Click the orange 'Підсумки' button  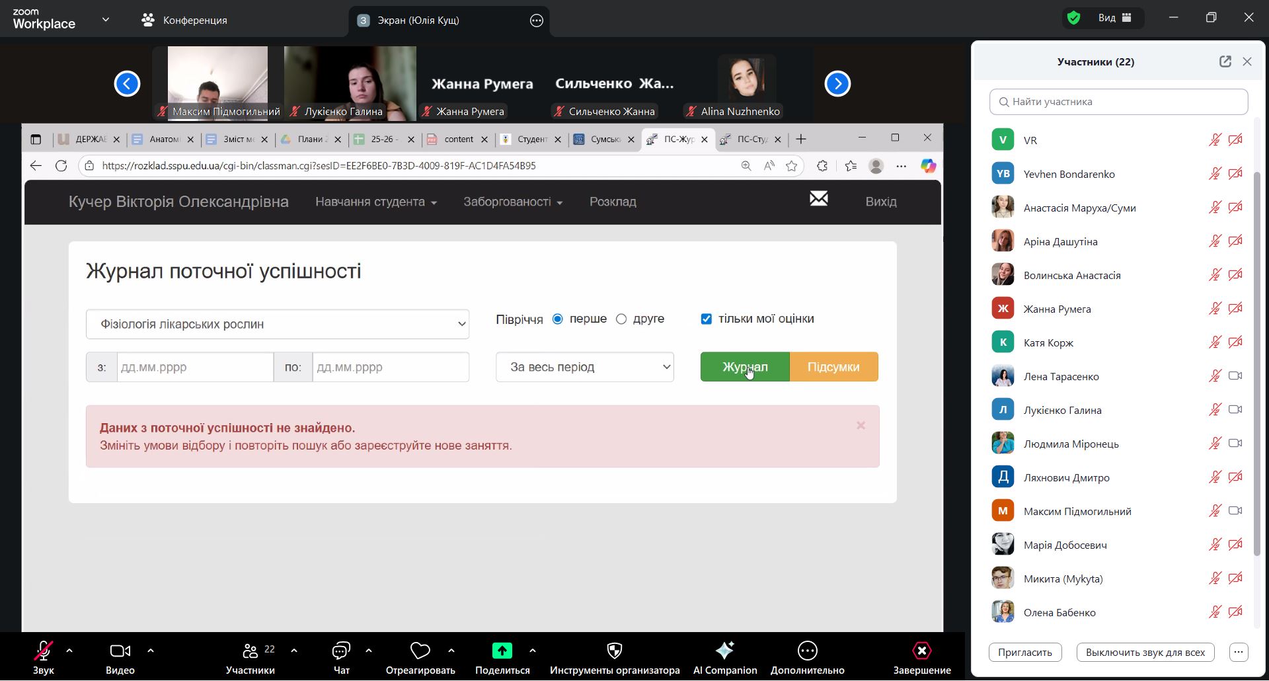click(x=833, y=367)
